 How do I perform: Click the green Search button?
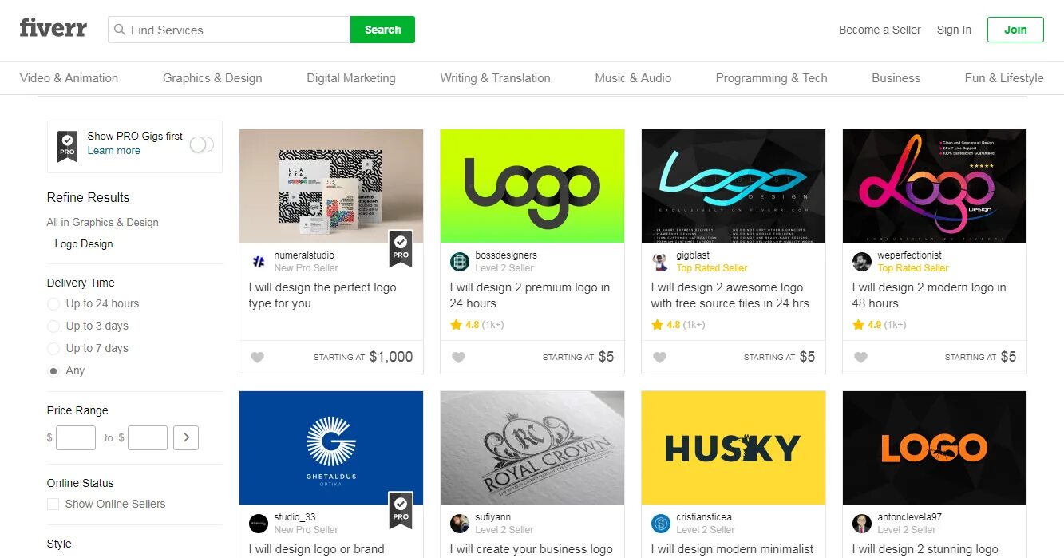pos(382,30)
